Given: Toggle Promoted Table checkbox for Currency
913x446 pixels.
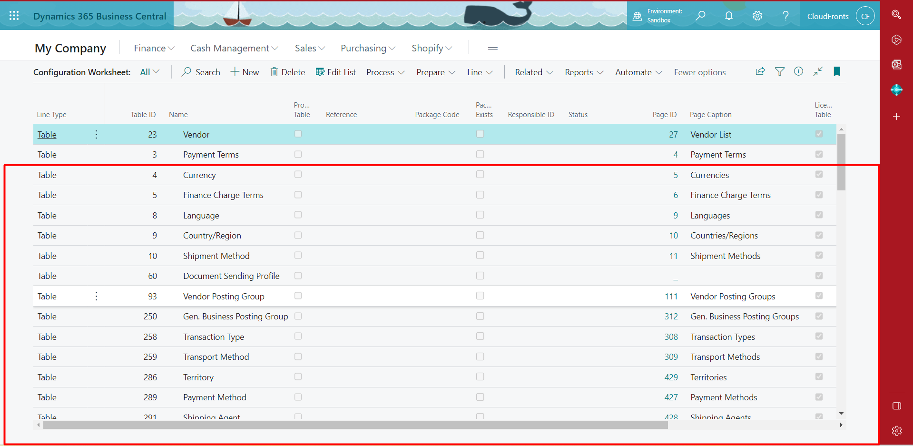Looking at the screenshot, I should click(298, 174).
